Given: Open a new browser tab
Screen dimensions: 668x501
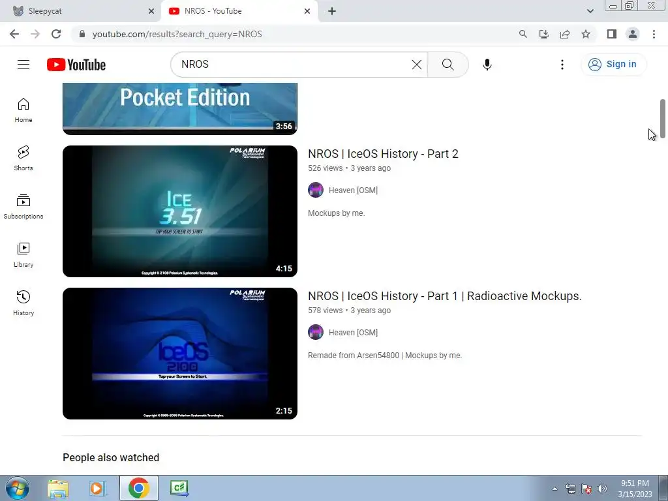Looking at the screenshot, I should (x=332, y=11).
